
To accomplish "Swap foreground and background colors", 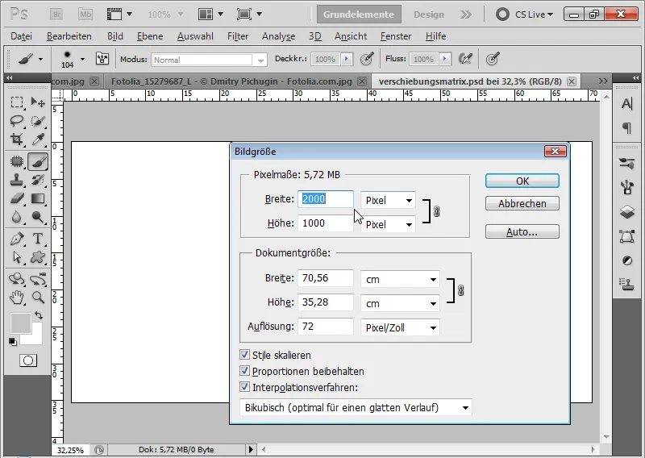I will click(x=39, y=315).
